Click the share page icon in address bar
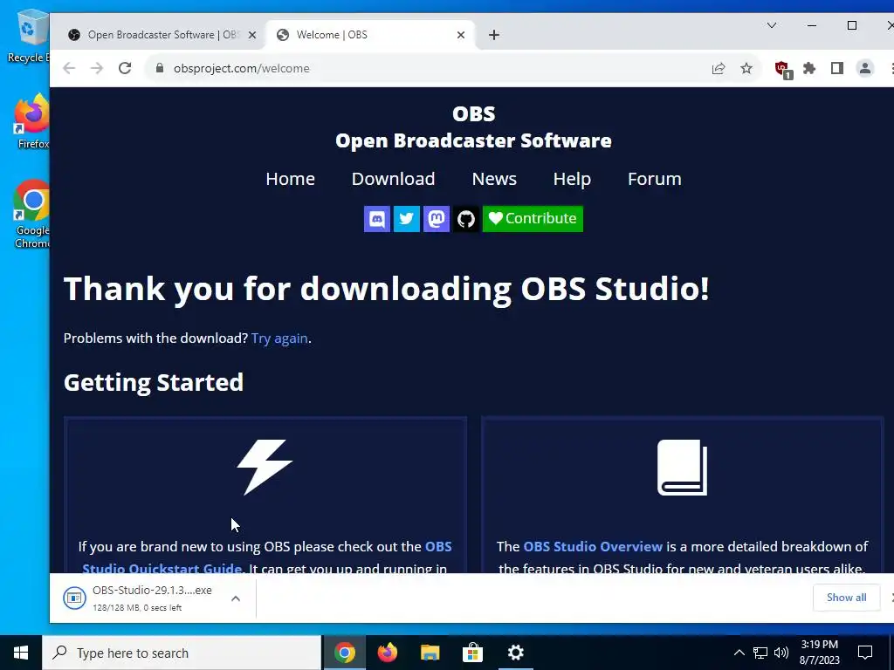 719,68
